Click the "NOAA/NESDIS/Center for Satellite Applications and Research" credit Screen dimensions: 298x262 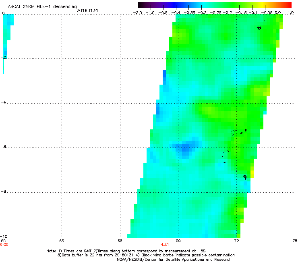(x=174, y=260)
